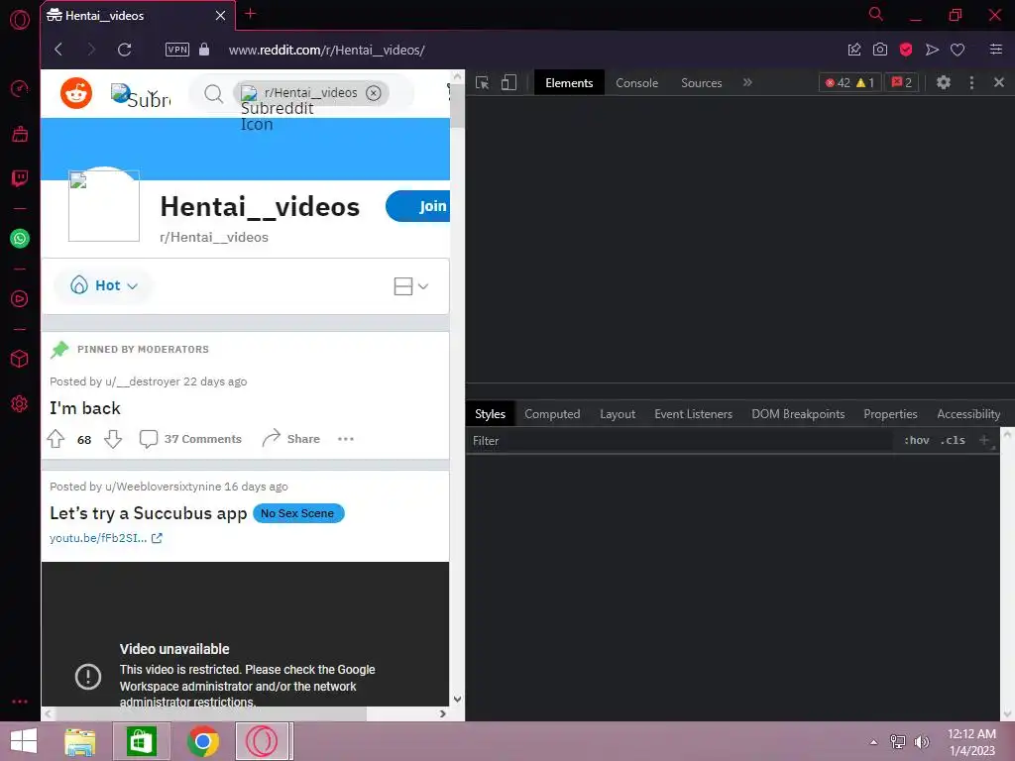
Task: Open the ad blocker shield icon
Action: tap(906, 50)
